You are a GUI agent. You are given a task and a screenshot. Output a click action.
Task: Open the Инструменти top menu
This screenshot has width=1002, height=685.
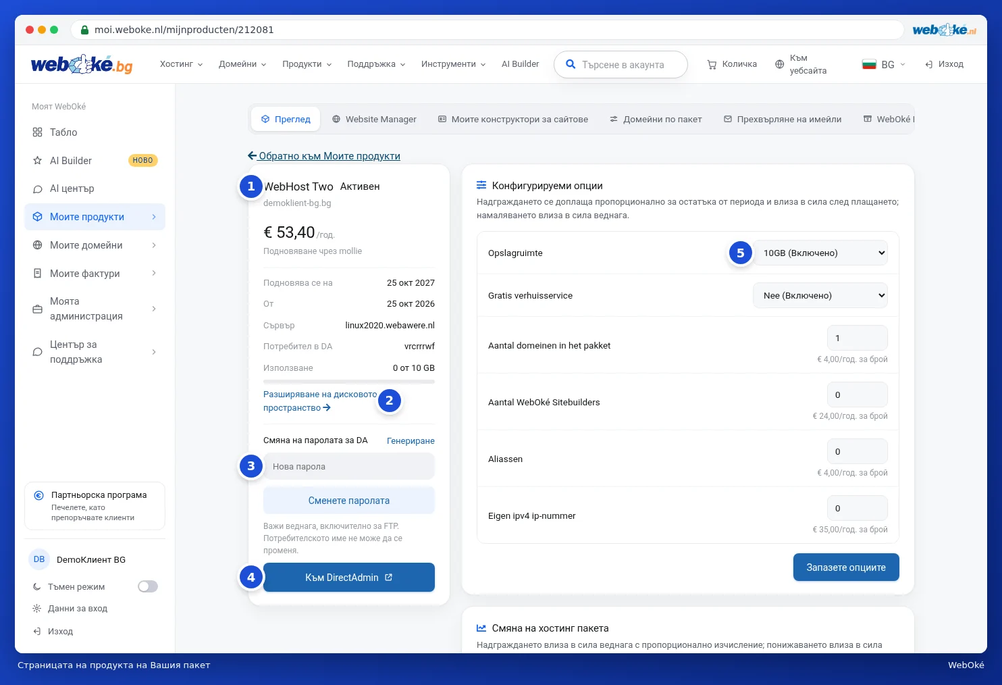(453, 64)
